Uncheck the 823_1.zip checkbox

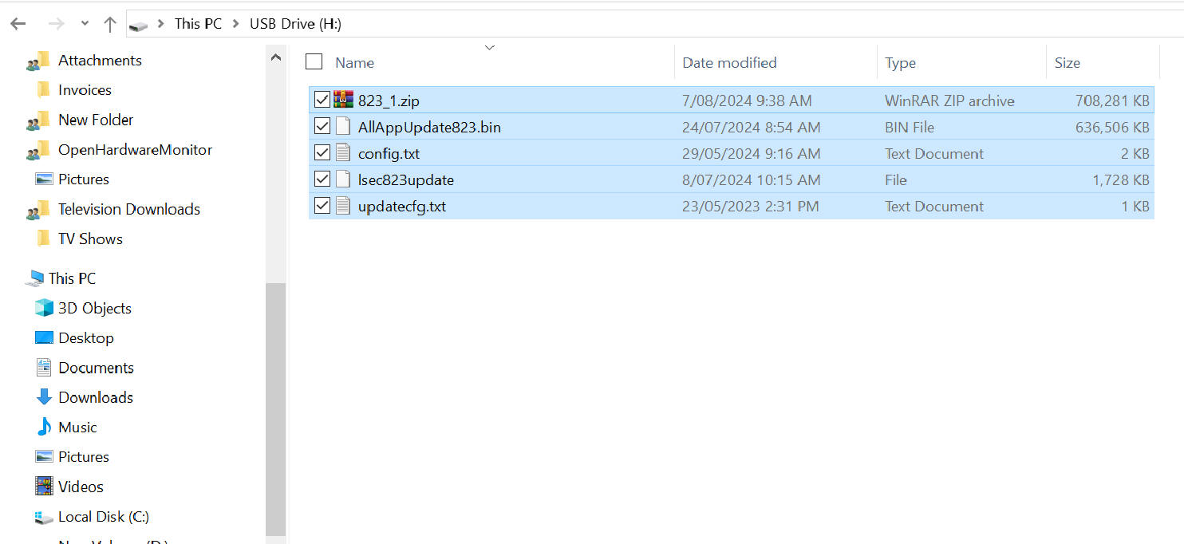click(322, 100)
